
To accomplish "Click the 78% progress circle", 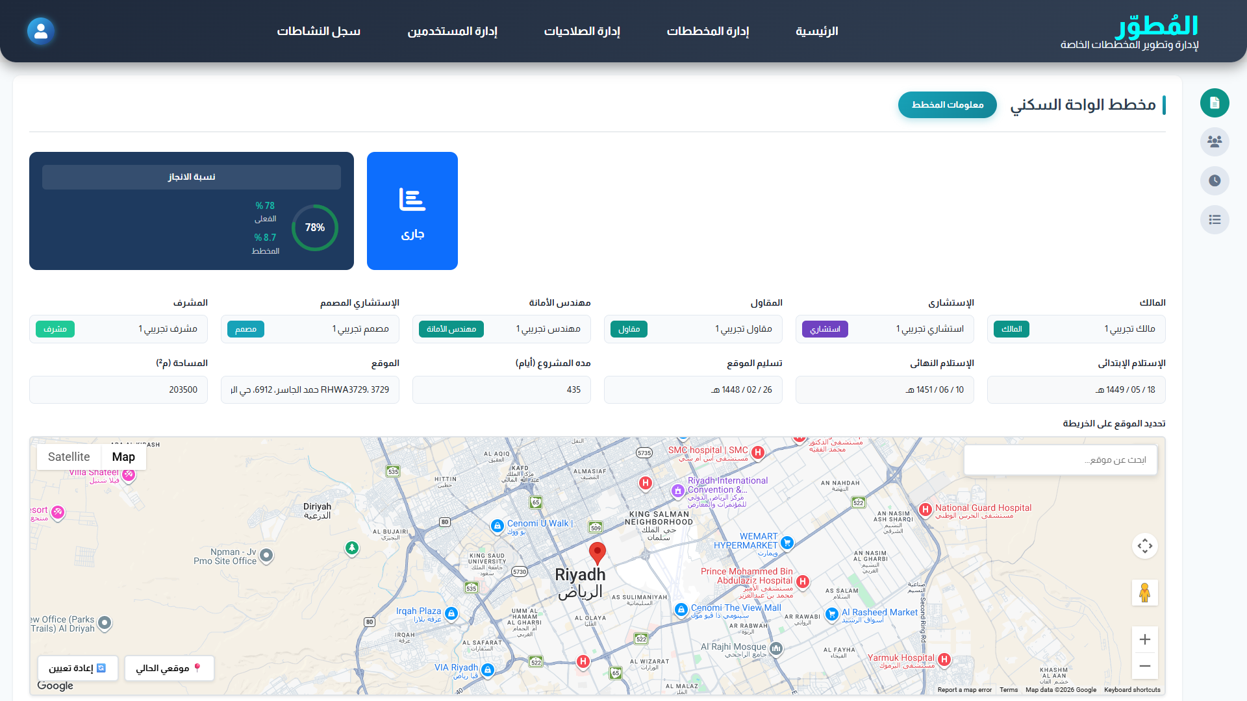I will coord(315,228).
